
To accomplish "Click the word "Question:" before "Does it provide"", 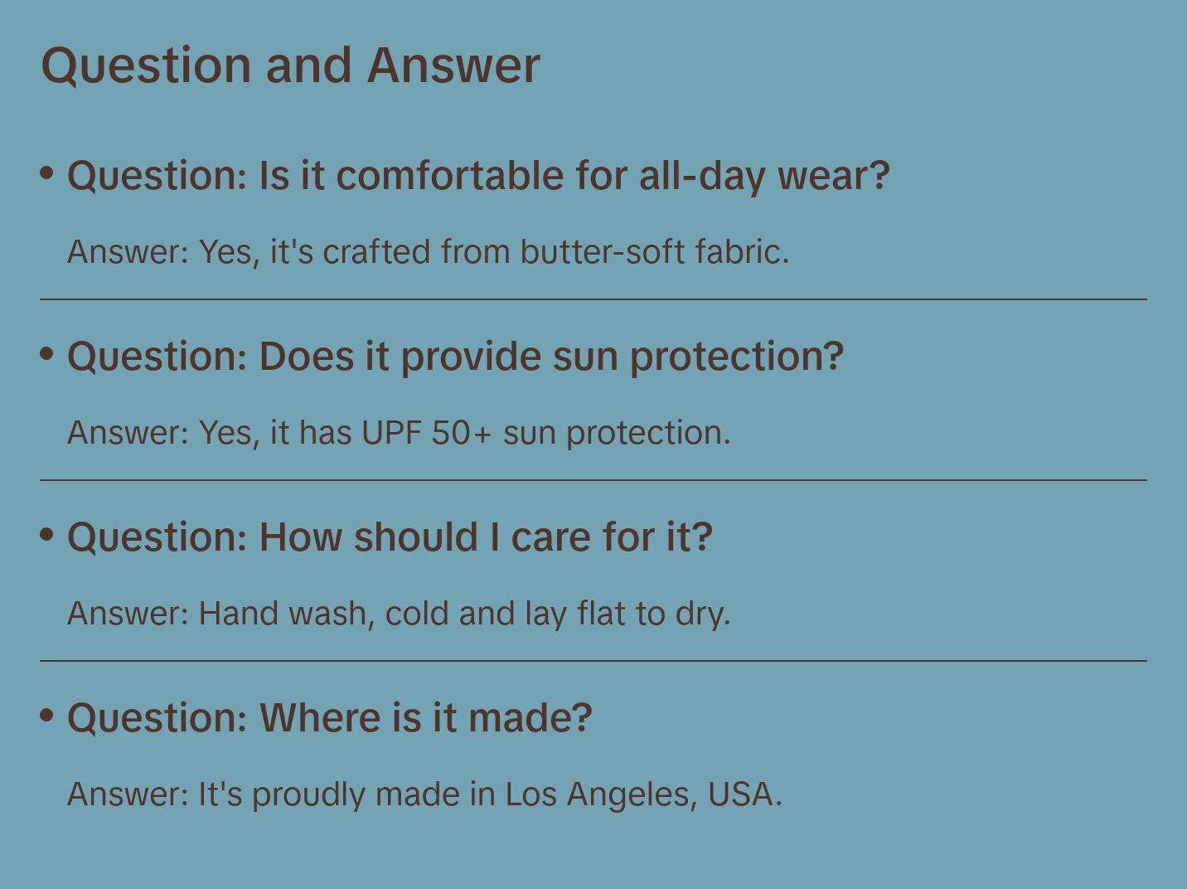I will (157, 357).
